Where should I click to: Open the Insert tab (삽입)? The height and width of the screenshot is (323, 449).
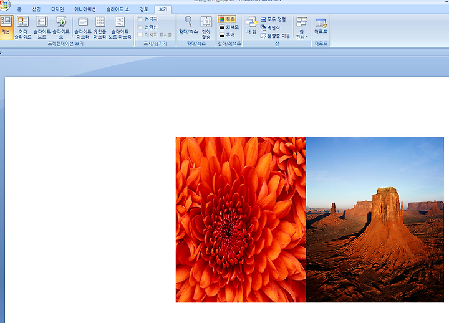[36, 9]
